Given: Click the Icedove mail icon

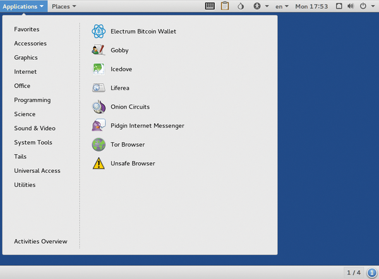Looking at the screenshot, I should (99, 69).
